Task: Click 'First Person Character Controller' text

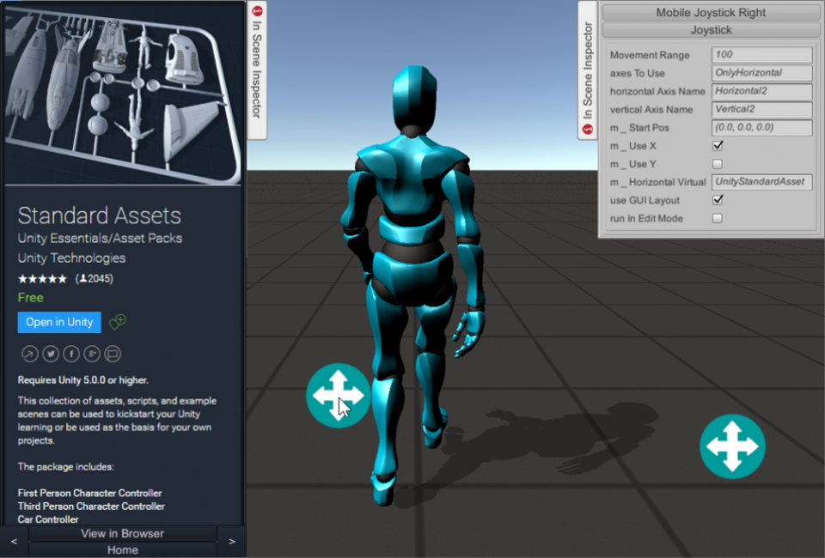Action: pyautogui.click(x=90, y=493)
